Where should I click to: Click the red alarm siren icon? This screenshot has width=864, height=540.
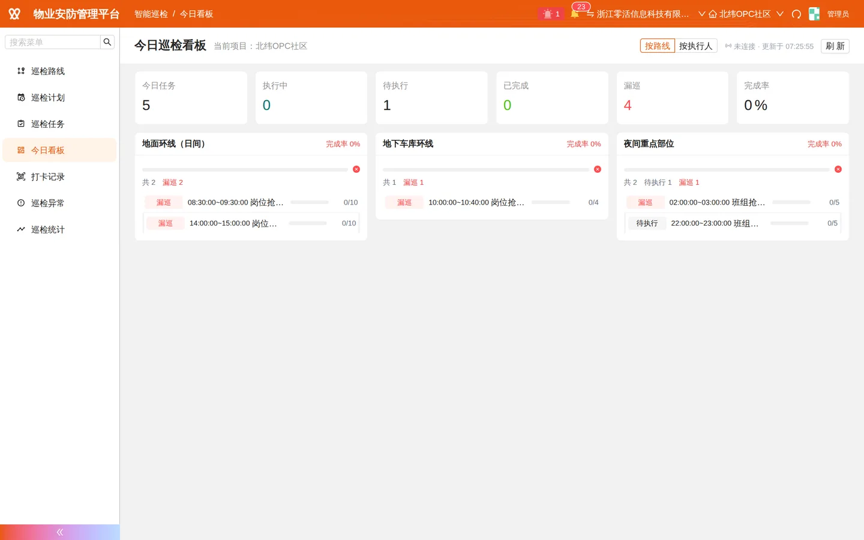tap(547, 14)
